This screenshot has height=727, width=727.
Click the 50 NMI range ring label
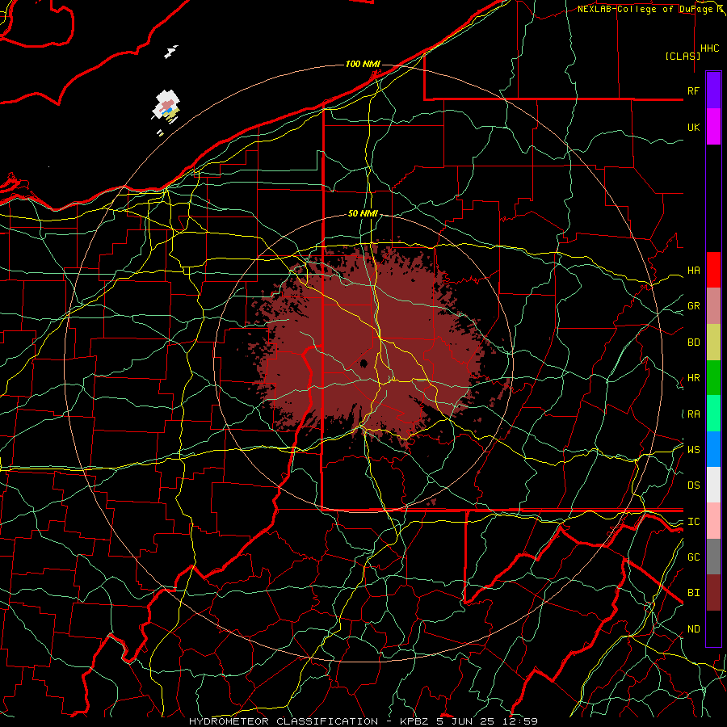(363, 213)
